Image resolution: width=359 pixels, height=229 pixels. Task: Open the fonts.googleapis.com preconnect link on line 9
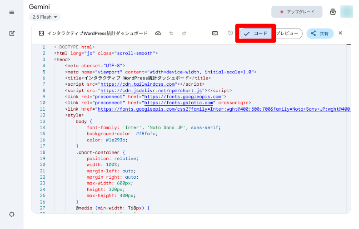coord(183,97)
